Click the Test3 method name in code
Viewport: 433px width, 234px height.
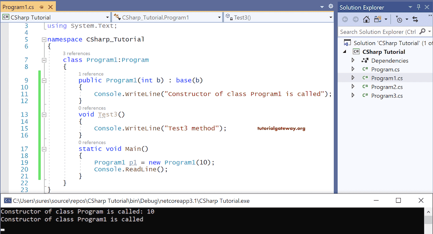coord(108,114)
